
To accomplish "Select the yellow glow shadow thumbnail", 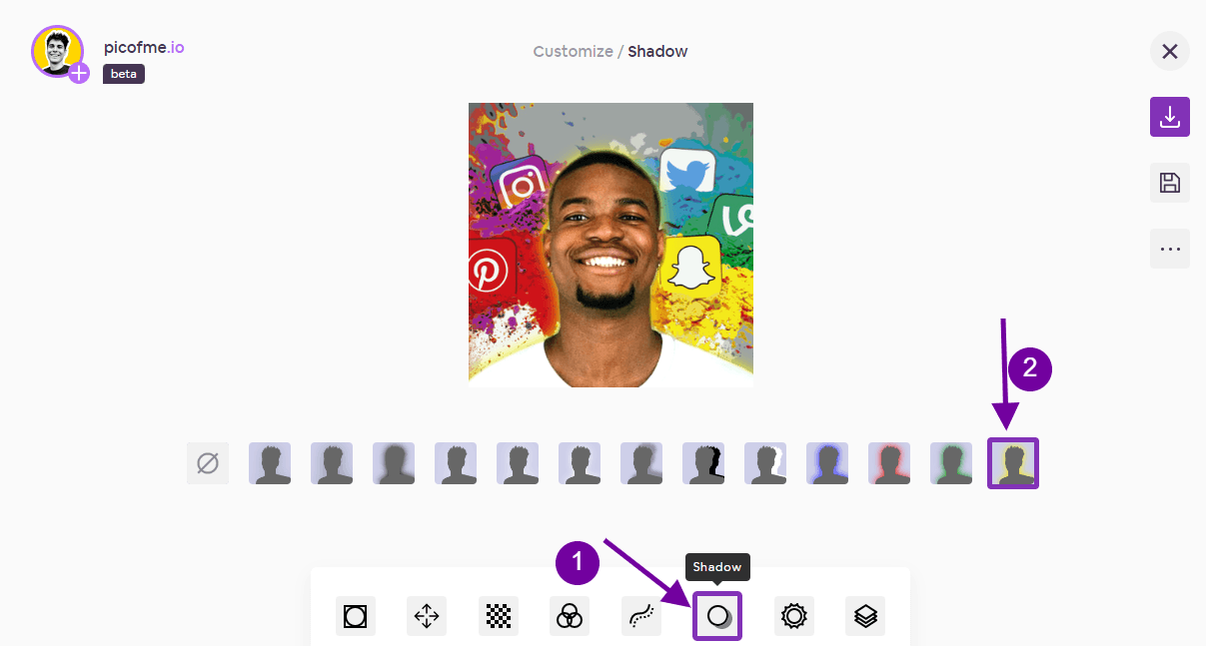I will pyautogui.click(x=1012, y=462).
